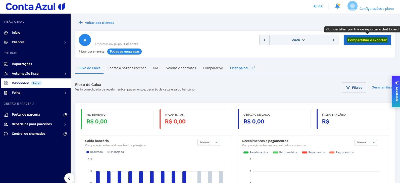This screenshot has width=400, height=183.
Task: Open the user profile avatar
Action: (352, 6)
